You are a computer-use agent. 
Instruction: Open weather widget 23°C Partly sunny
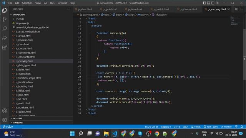tap(13, 133)
